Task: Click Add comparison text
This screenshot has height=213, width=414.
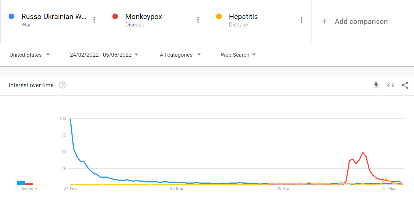Action: pyautogui.click(x=361, y=21)
